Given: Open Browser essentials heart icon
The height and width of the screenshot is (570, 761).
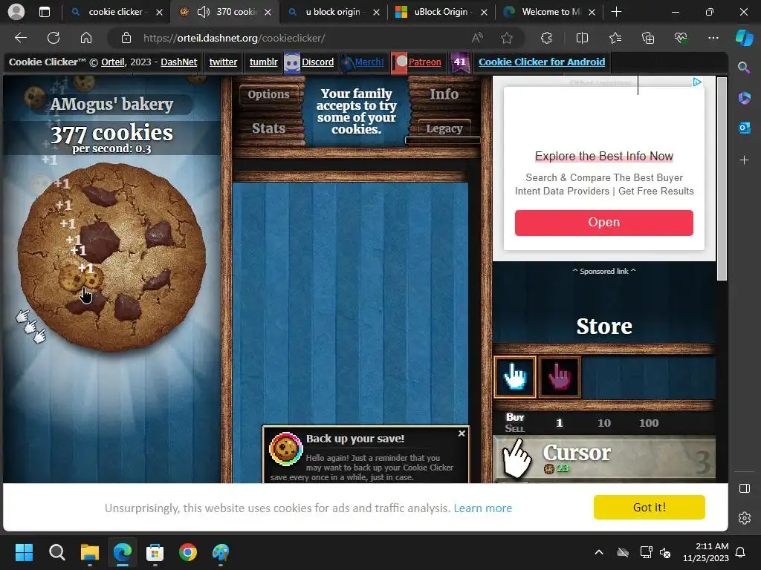Looking at the screenshot, I should (681, 38).
